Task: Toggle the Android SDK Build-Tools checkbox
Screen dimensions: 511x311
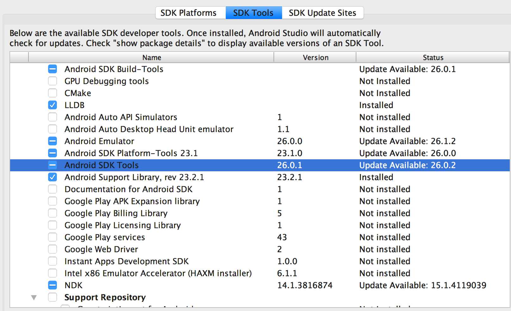Action: [52, 69]
